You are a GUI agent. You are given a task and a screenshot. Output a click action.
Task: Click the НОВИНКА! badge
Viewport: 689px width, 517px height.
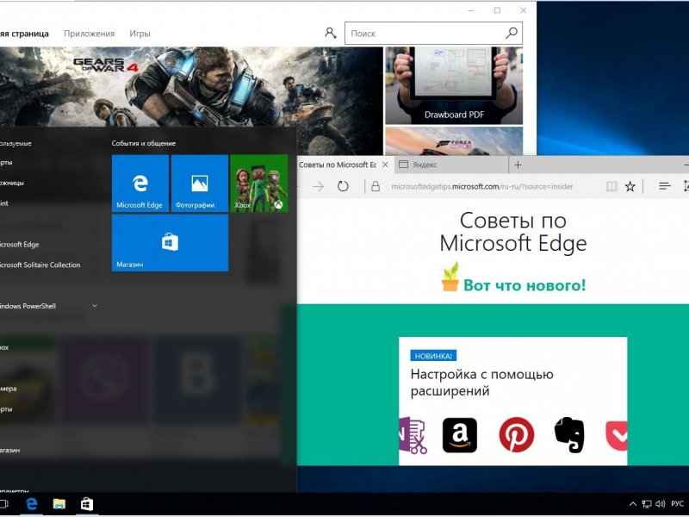tap(433, 356)
